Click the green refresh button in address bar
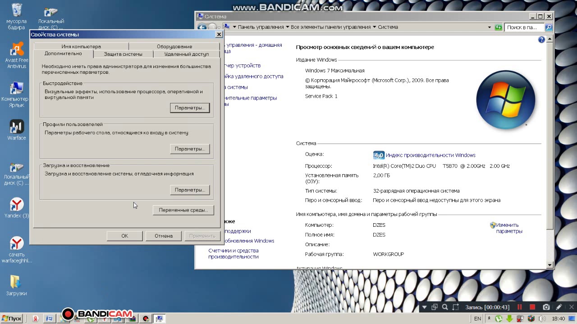Screen dimensions: 577x324 [x=498, y=27]
